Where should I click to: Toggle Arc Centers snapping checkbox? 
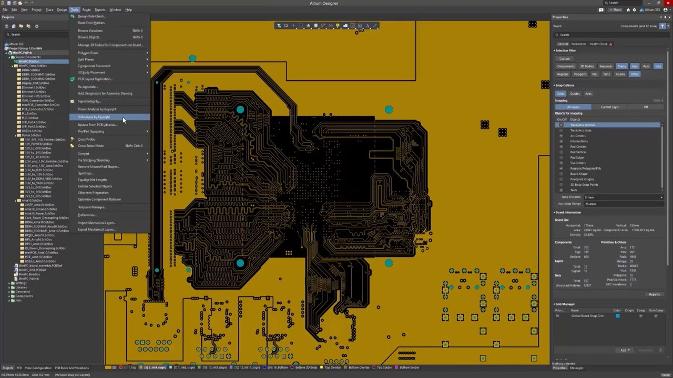pos(561,136)
